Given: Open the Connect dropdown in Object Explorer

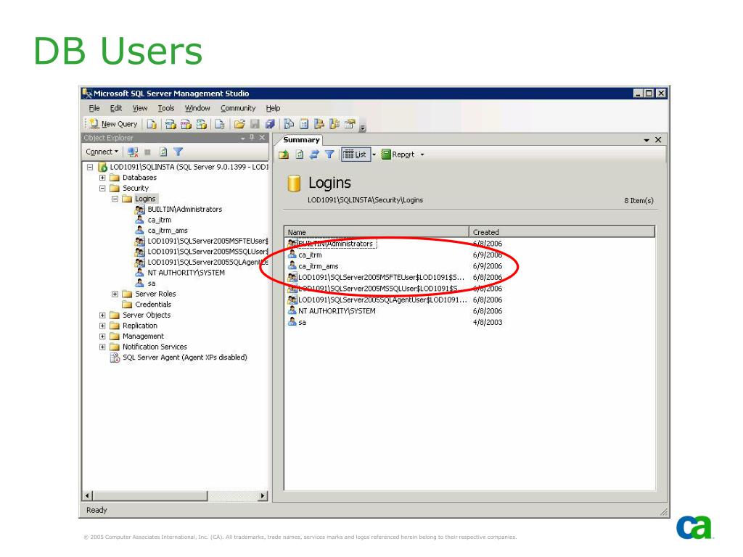Looking at the screenshot, I should 102,152.
